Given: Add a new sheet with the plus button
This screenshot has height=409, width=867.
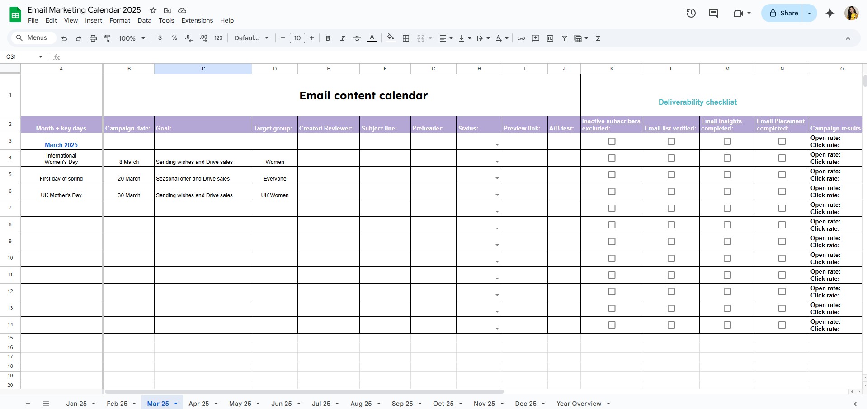Looking at the screenshot, I should [28, 403].
